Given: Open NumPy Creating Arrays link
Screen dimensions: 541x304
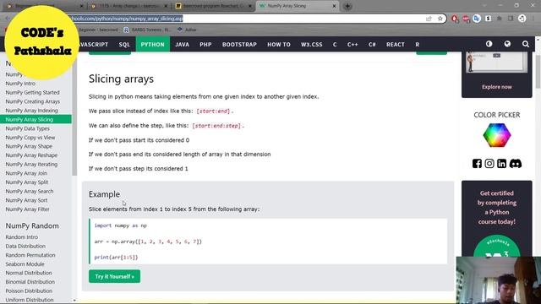Looking at the screenshot, I should 33,101.
